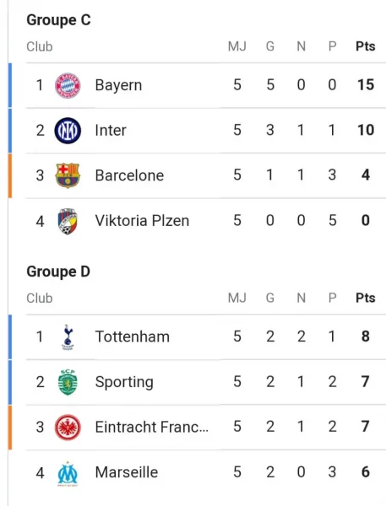Click the Marseille team name
This screenshot has width=386, height=506.
pyautogui.click(x=127, y=472)
